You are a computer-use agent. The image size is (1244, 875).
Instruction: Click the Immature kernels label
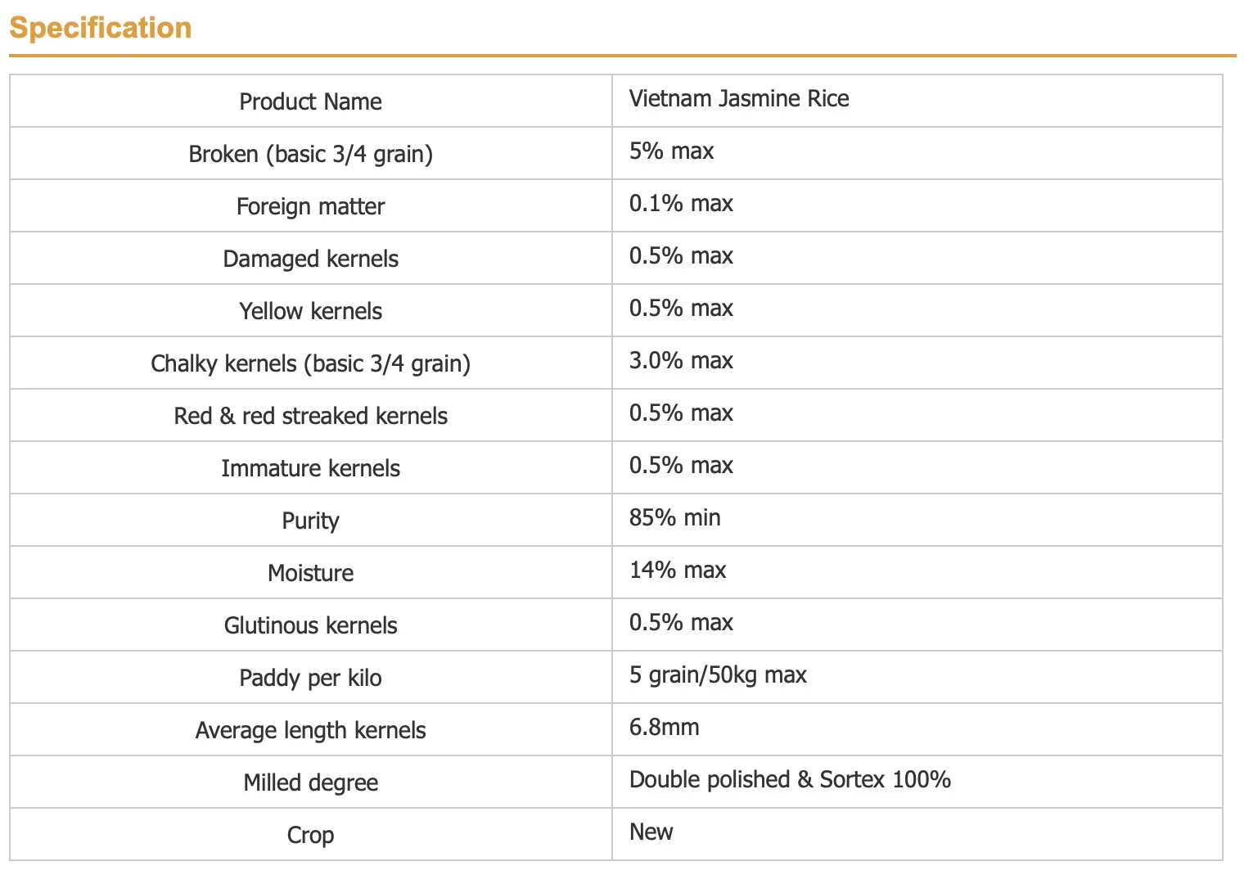[310, 468]
